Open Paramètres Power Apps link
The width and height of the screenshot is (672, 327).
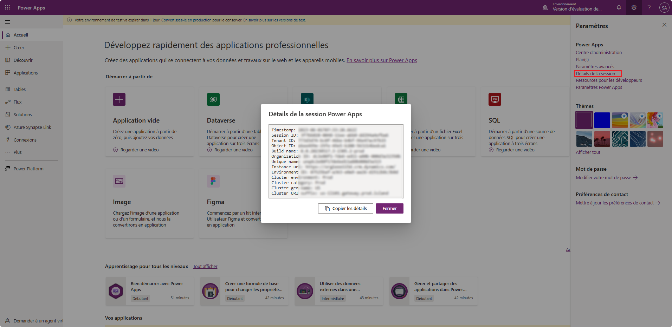click(599, 87)
